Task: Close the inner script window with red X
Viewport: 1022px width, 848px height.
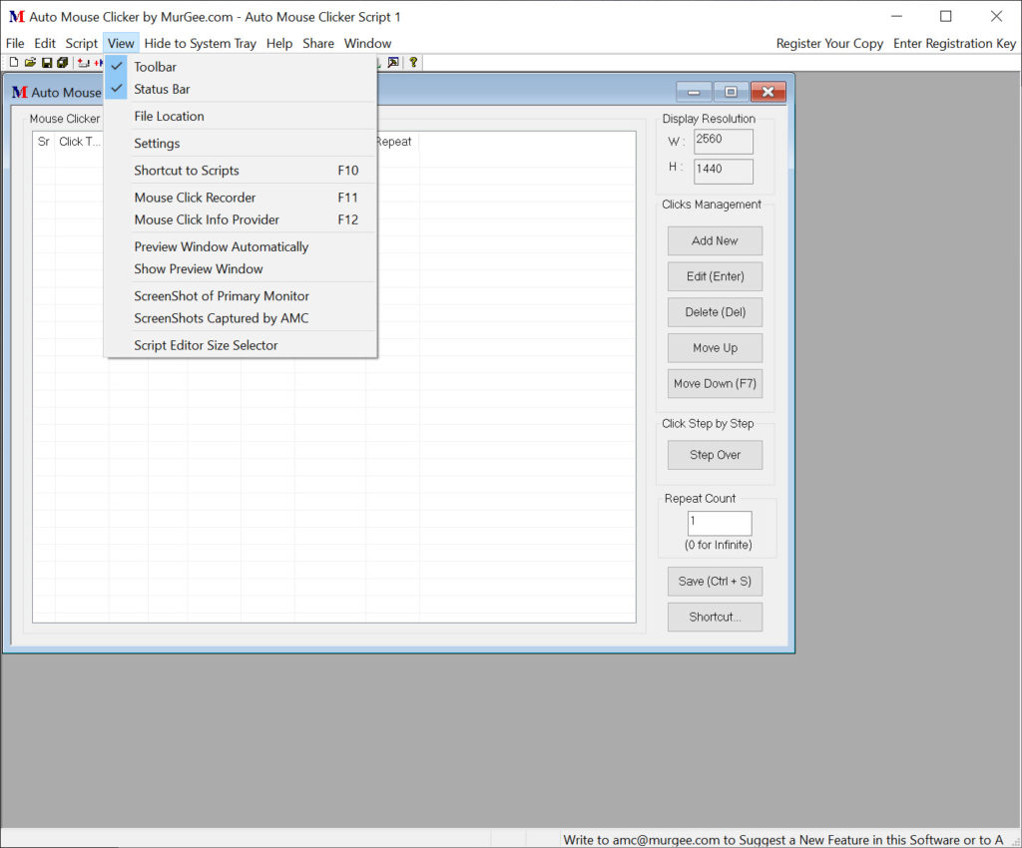Action: coord(767,92)
